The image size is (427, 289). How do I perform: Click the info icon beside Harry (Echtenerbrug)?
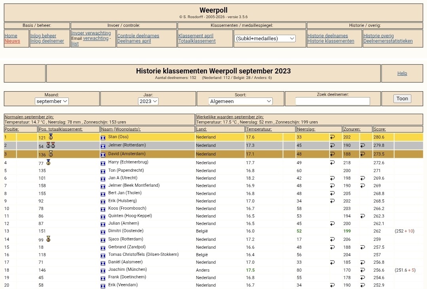click(x=103, y=163)
